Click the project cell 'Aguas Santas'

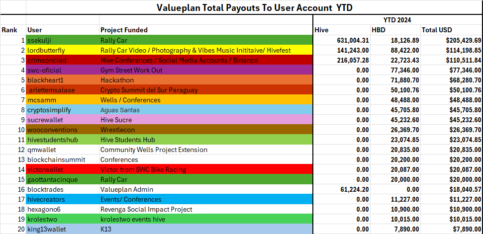206,110
